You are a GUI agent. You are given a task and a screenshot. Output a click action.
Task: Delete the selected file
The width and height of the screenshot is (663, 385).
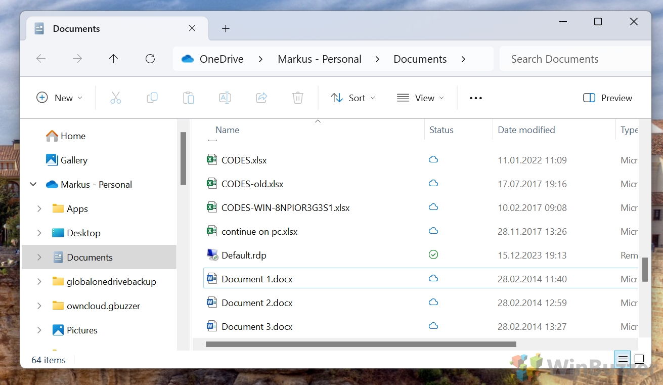pos(297,98)
